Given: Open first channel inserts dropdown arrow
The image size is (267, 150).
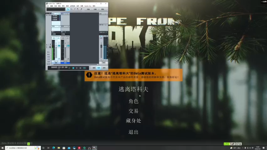Looking at the screenshot, I should click(x=57, y=14).
